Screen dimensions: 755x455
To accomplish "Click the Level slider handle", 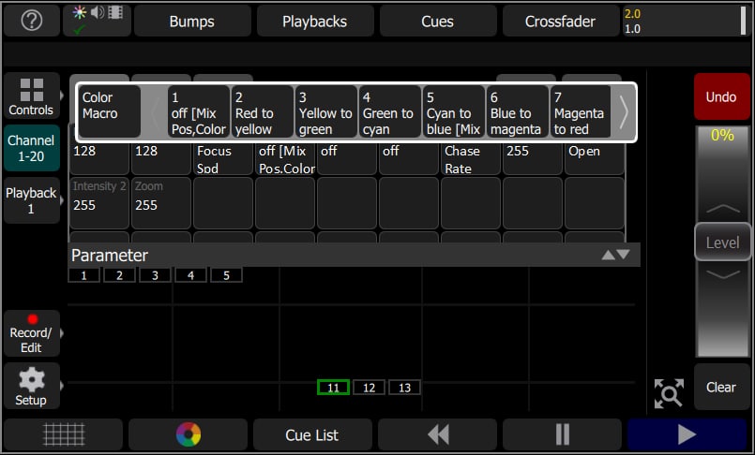I will [x=721, y=242].
